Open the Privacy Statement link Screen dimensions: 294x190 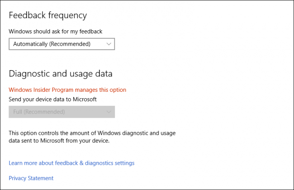[31, 178]
